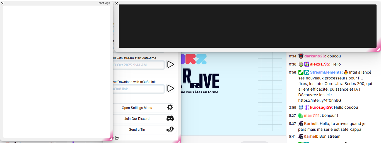Close the chat logs panel
Screen dimensions: 381x143
2,3
